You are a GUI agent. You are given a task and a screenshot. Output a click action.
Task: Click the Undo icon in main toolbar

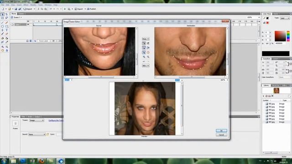pos(51,9)
